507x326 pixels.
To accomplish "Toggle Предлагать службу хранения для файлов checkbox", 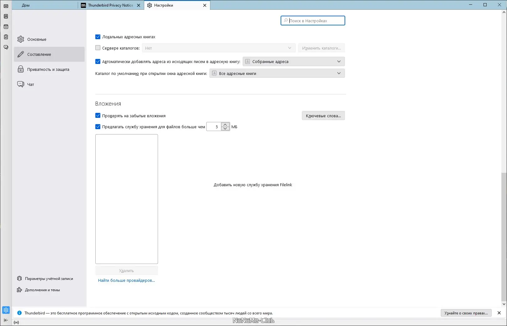I will [98, 127].
